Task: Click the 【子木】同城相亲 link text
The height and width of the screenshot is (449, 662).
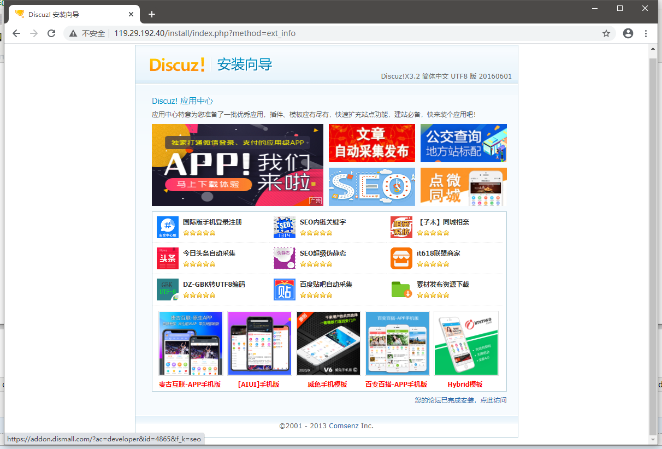Action: (x=443, y=222)
